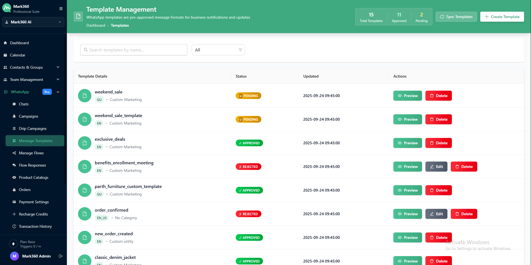Click the weekend_sale template document icon
Screen dimensions: 531x265
(x=85, y=96)
